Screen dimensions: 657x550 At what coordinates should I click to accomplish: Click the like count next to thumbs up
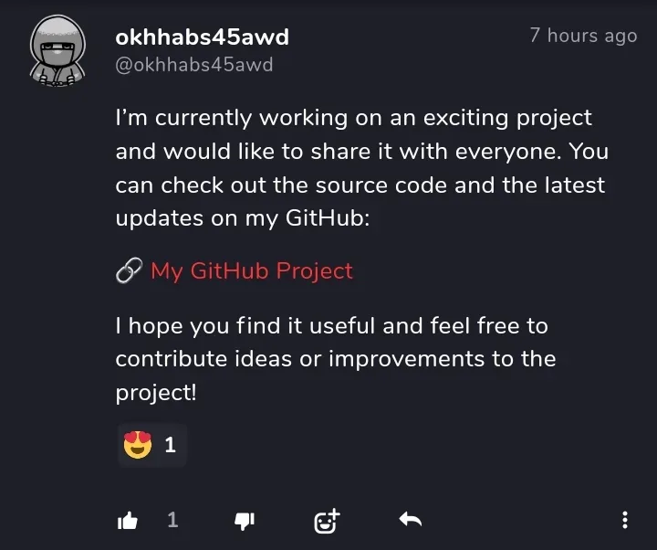172,521
